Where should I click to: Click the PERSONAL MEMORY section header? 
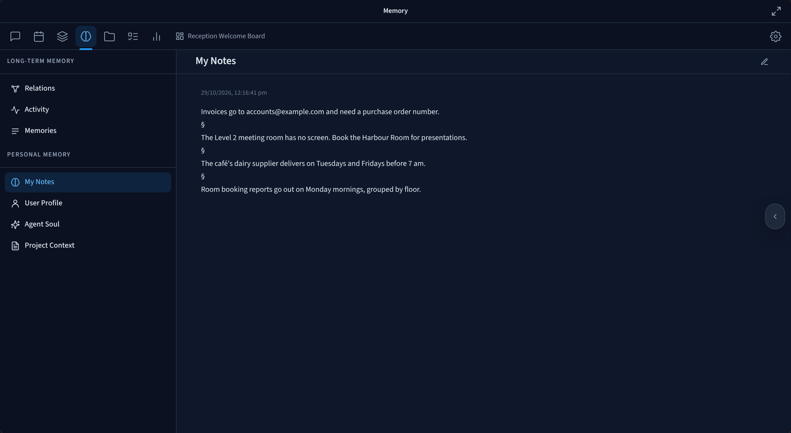coord(39,154)
